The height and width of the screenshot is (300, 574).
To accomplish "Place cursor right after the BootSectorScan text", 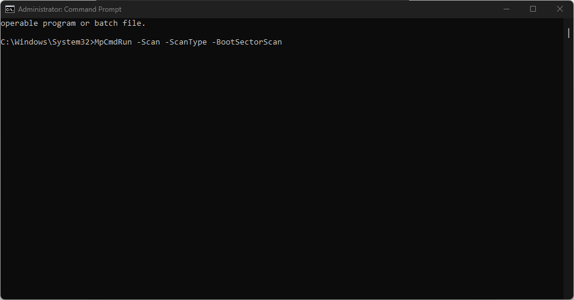I will [x=283, y=42].
